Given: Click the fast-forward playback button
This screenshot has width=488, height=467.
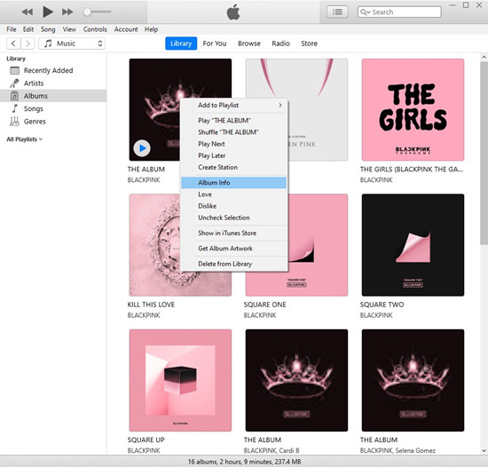Looking at the screenshot, I should click(x=67, y=12).
